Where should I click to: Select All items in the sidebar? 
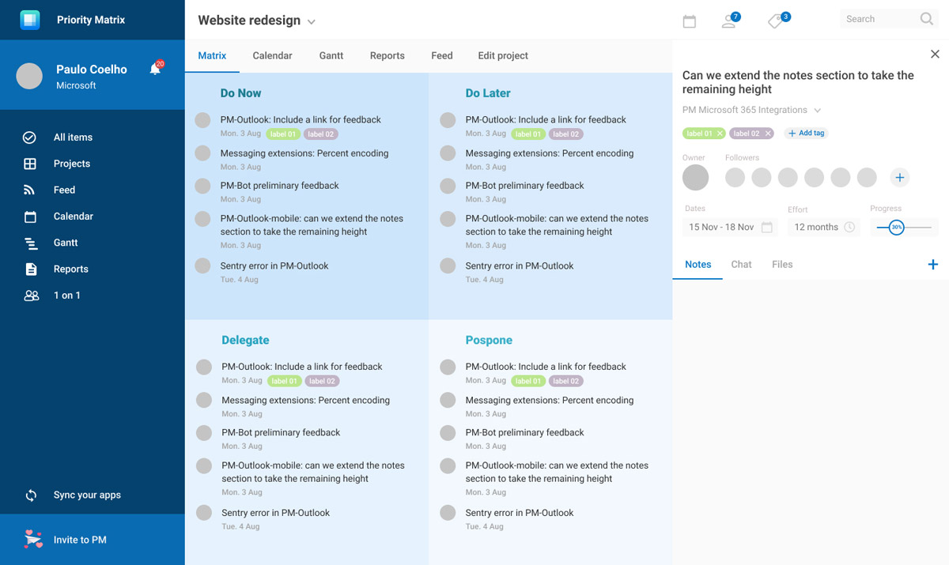point(73,137)
